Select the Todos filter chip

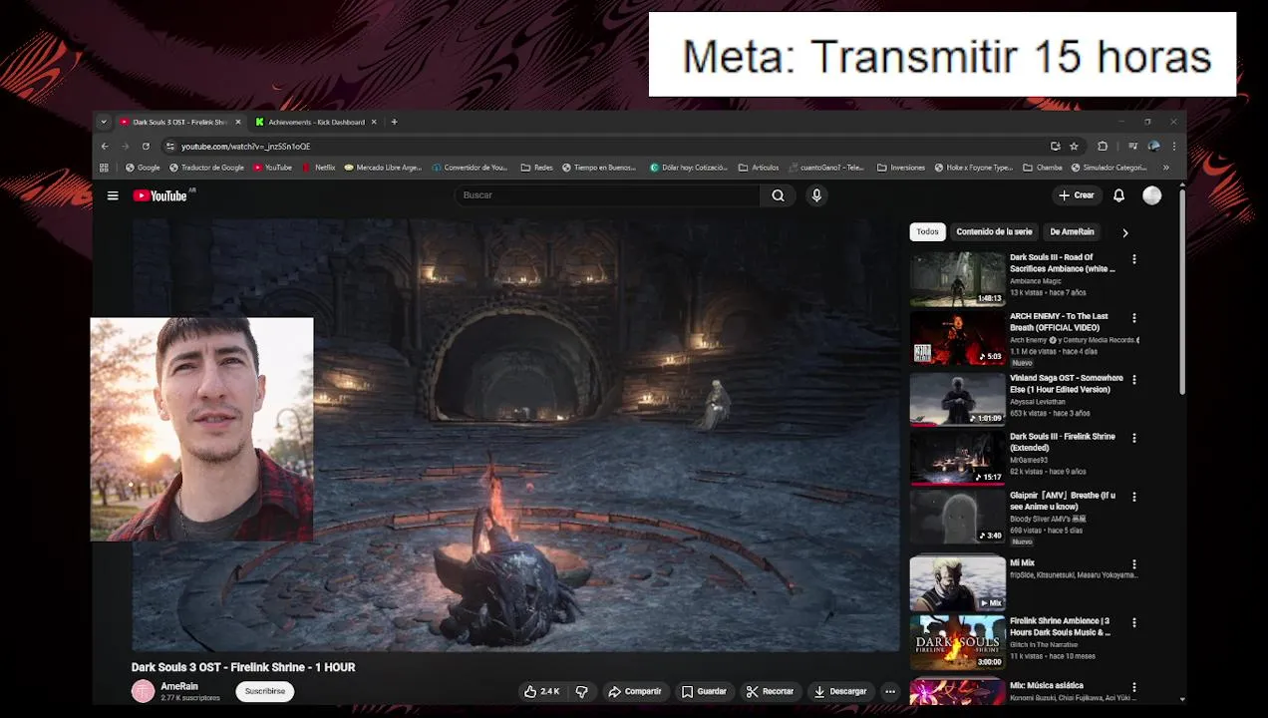(927, 232)
